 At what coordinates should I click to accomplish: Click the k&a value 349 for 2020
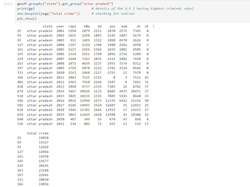click(x=87, y=119)
